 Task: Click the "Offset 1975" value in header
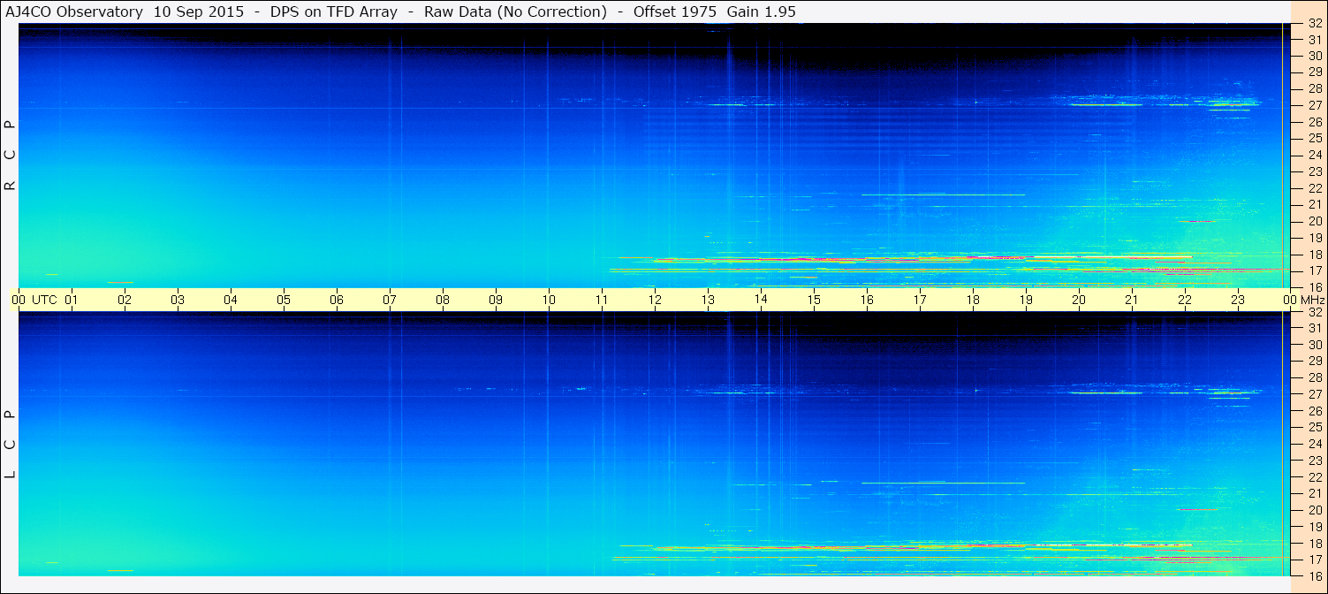pyautogui.click(x=675, y=11)
